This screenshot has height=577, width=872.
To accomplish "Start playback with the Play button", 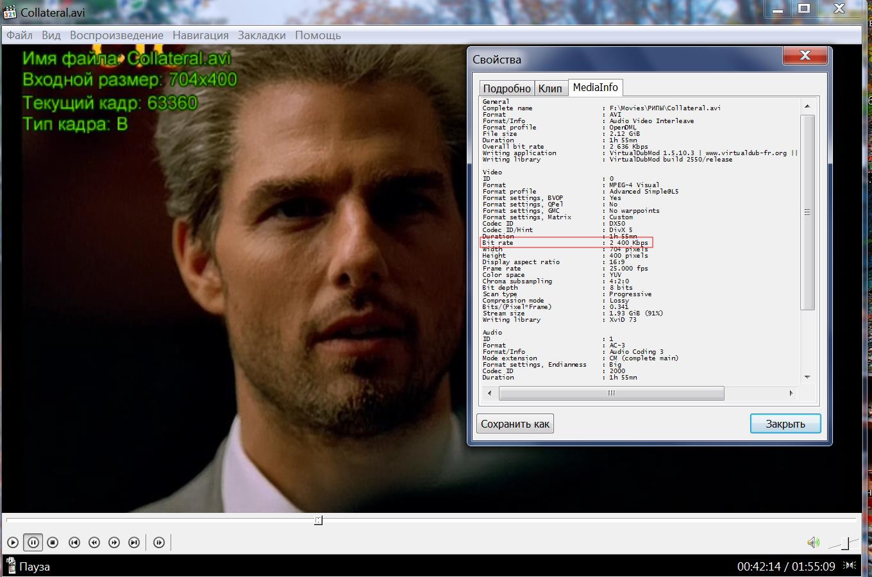I will 12,542.
